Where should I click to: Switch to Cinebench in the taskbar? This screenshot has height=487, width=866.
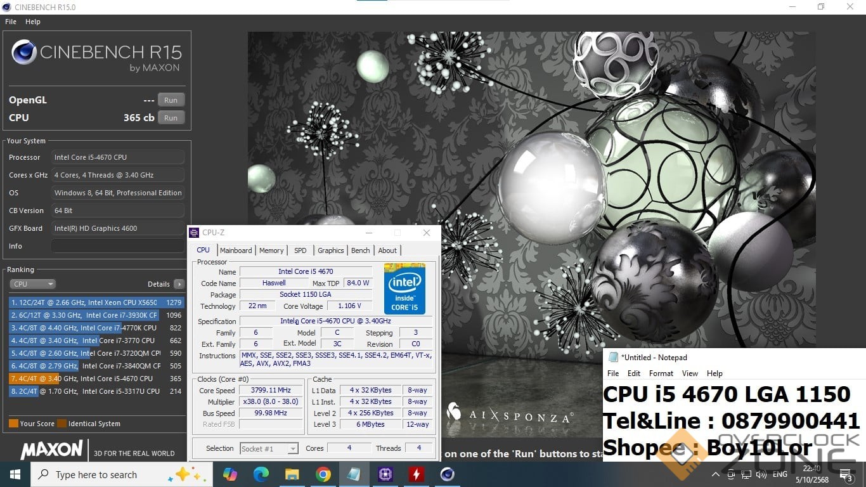pyautogui.click(x=448, y=474)
